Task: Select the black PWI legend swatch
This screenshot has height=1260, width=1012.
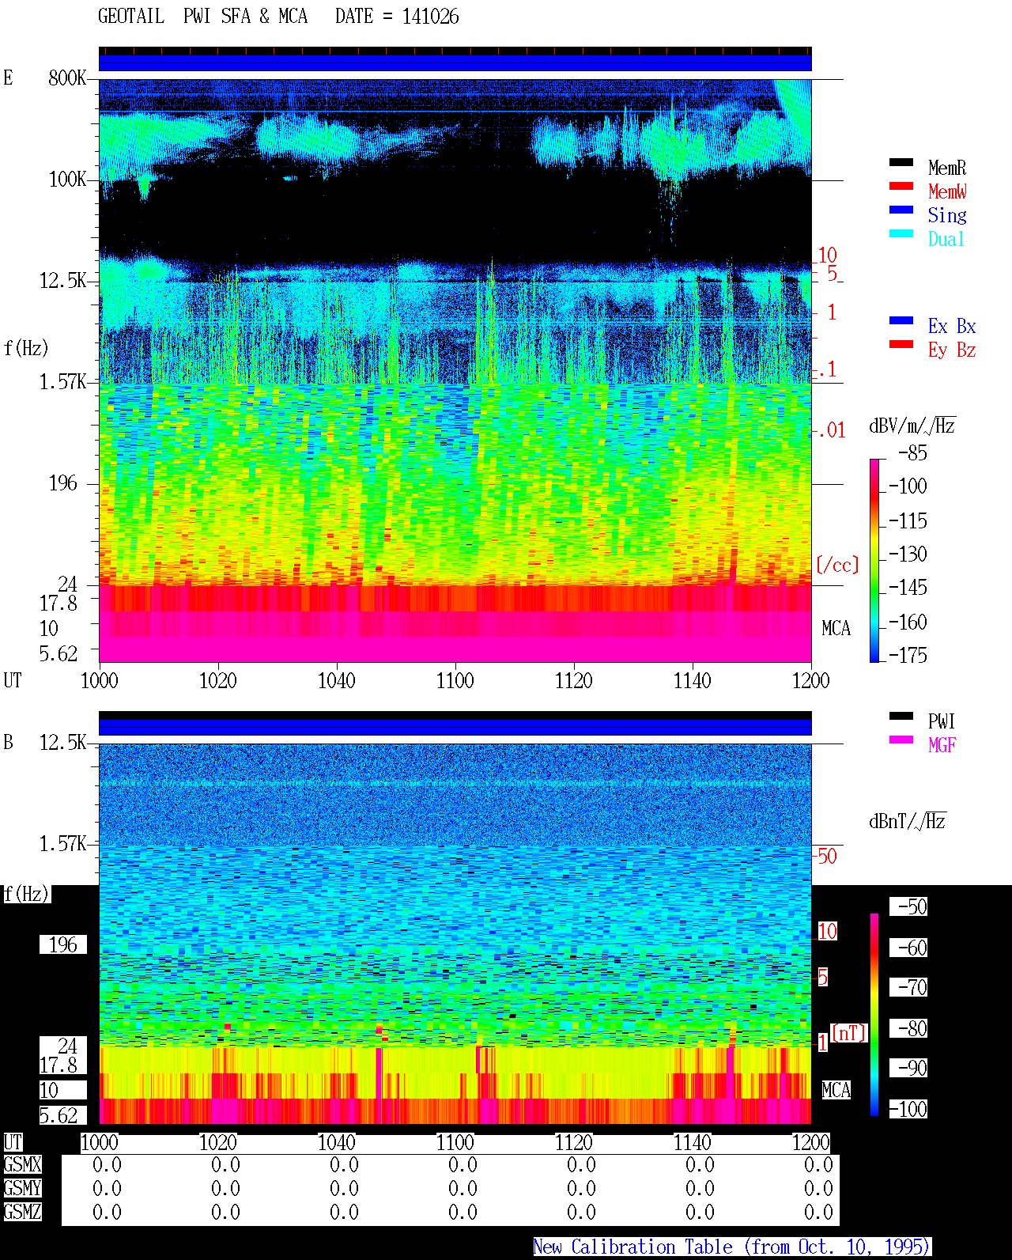Action: (x=901, y=717)
